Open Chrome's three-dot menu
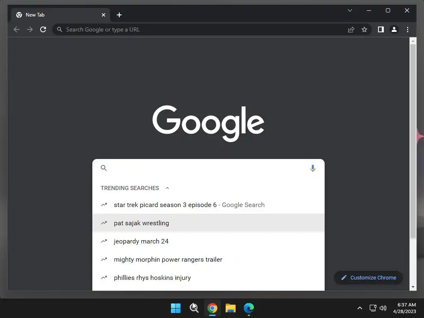This screenshot has height=318, width=424. pyautogui.click(x=407, y=29)
